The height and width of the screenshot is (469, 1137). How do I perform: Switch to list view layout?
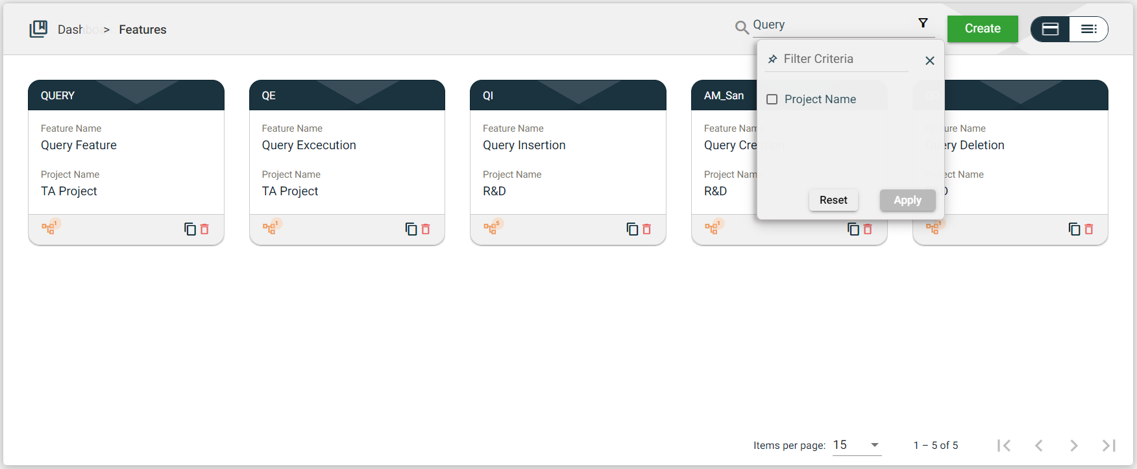click(1088, 29)
